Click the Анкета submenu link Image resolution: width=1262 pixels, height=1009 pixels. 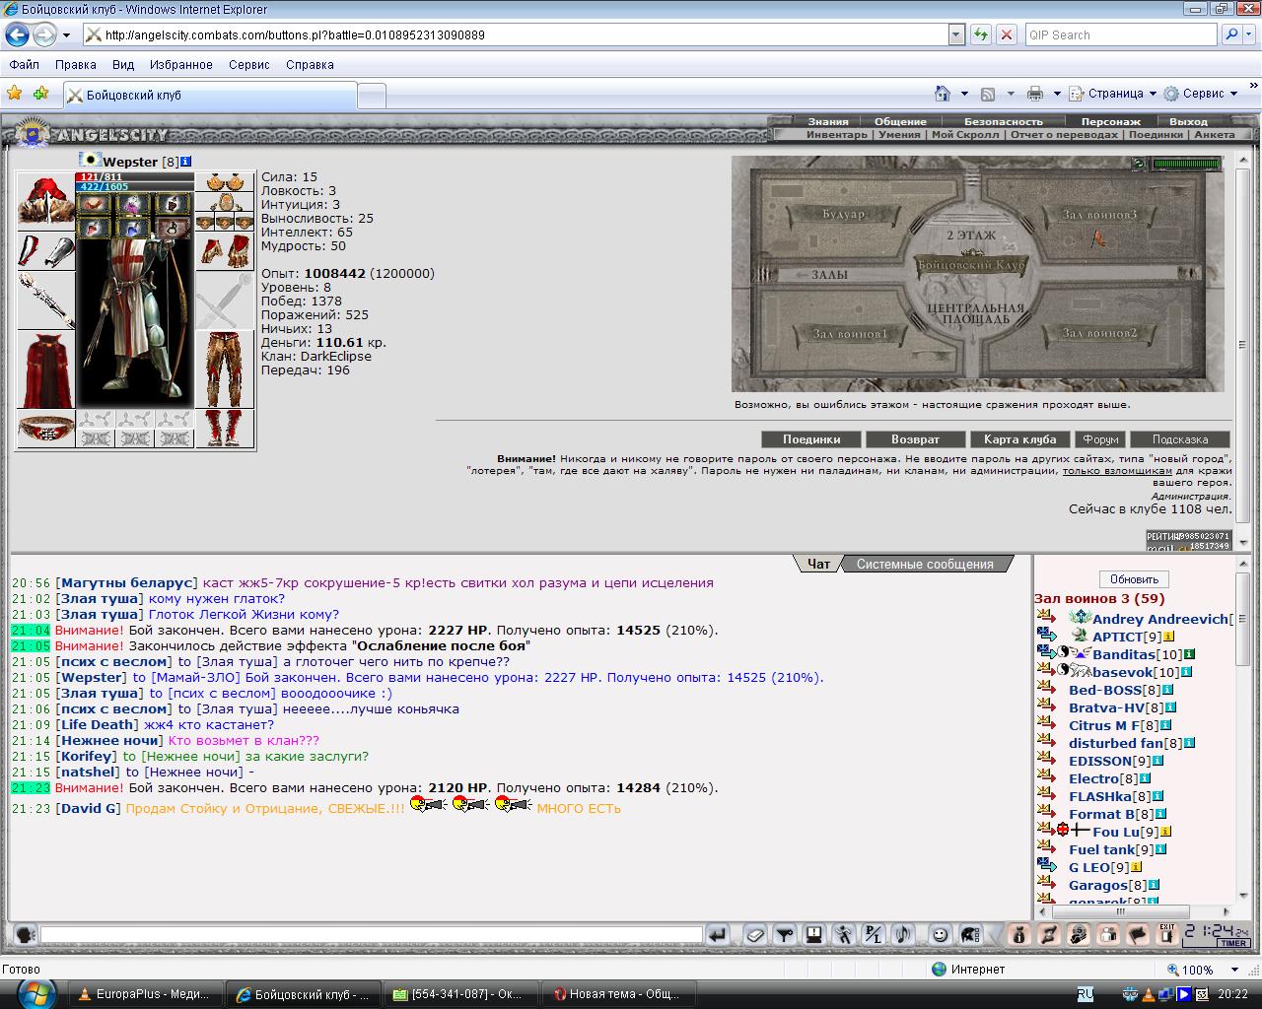tap(1214, 135)
